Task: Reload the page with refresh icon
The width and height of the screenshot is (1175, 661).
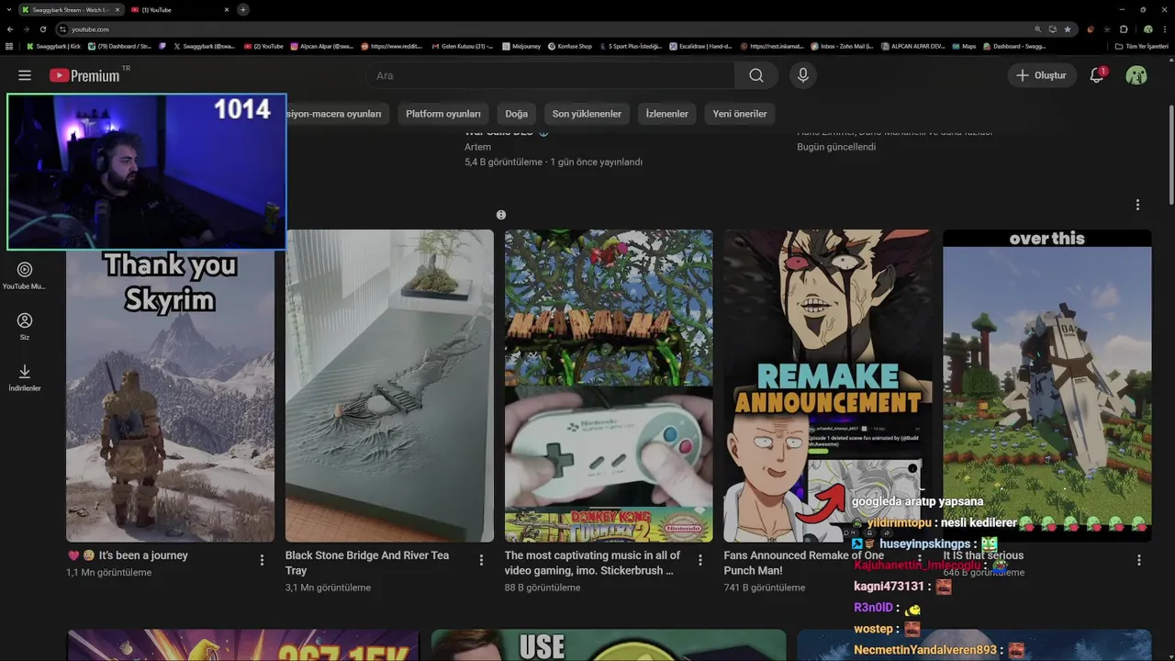Action: (x=42, y=28)
